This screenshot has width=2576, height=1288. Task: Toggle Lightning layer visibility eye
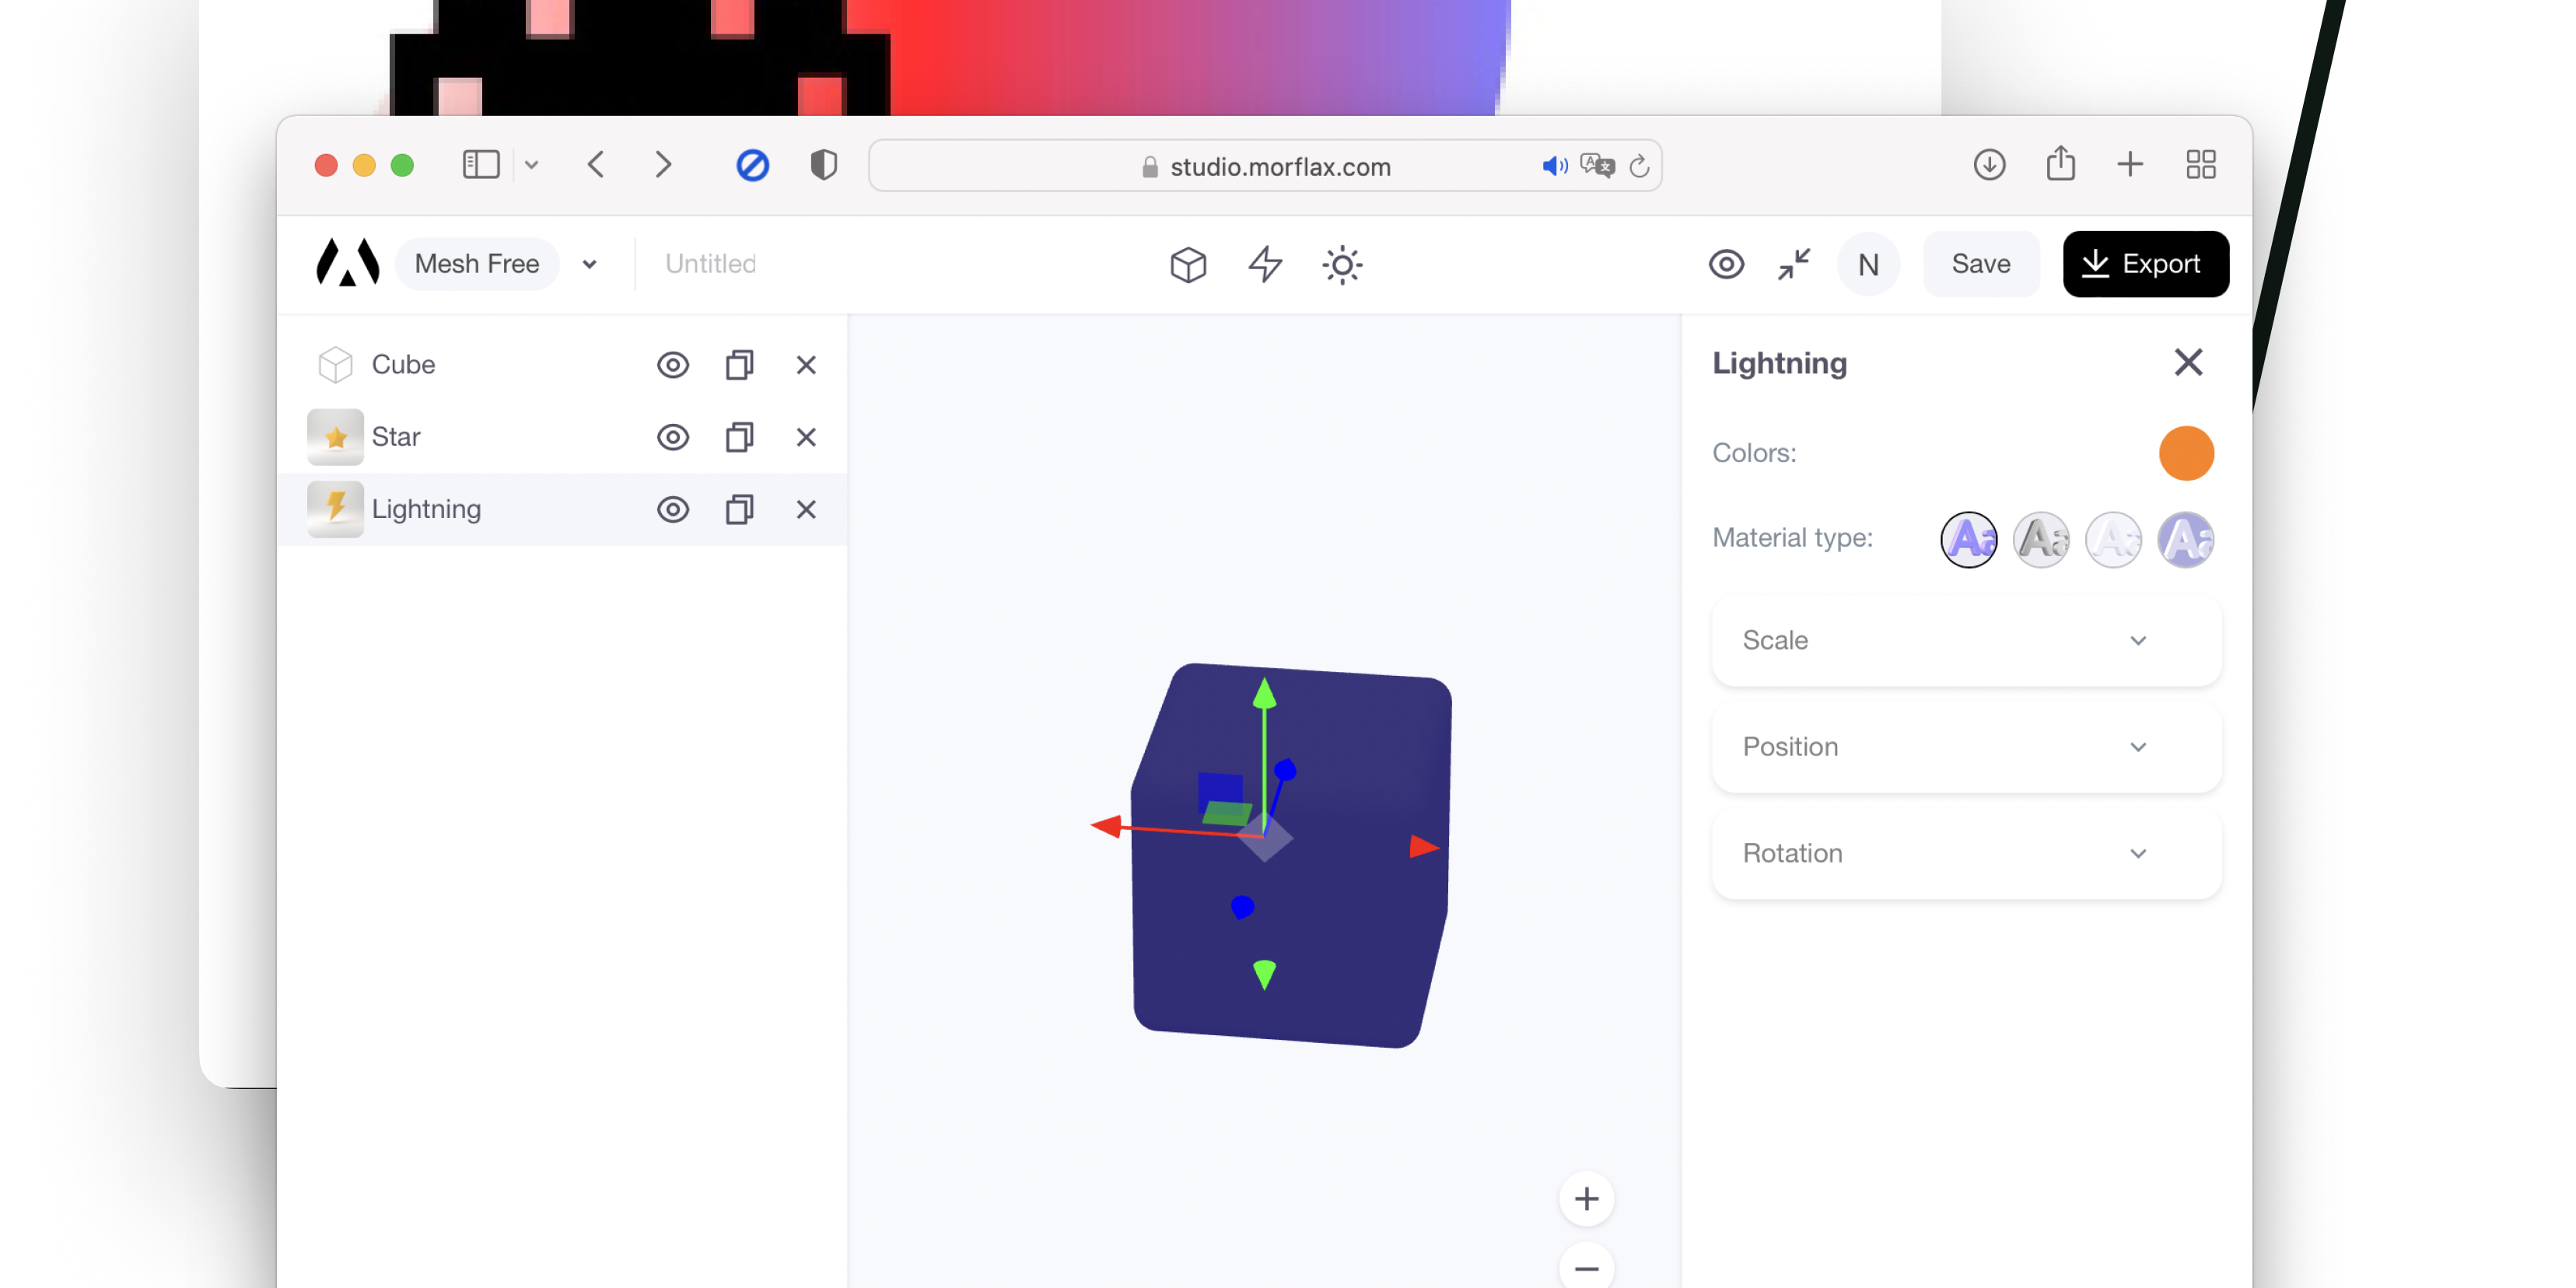click(x=673, y=510)
